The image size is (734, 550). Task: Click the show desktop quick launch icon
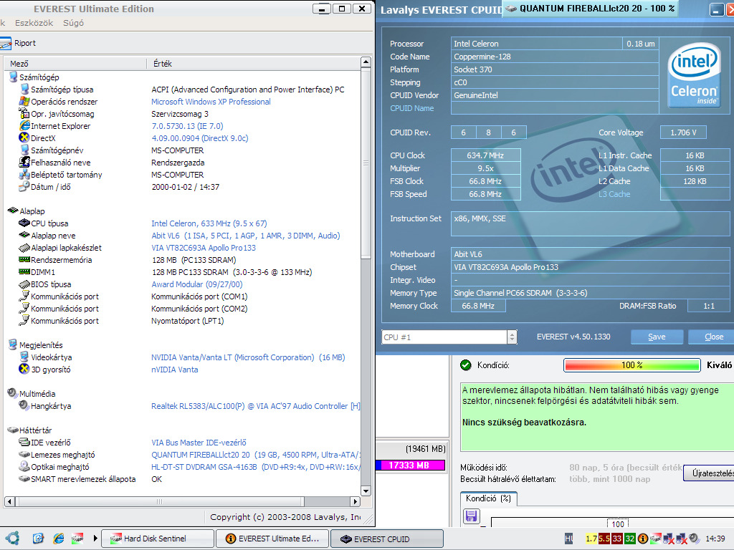(39, 539)
